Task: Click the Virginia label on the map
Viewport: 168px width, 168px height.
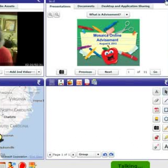Action: point(17,99)
